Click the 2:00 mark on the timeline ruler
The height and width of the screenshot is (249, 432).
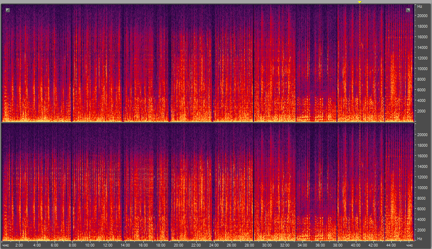tap(19, 245)
